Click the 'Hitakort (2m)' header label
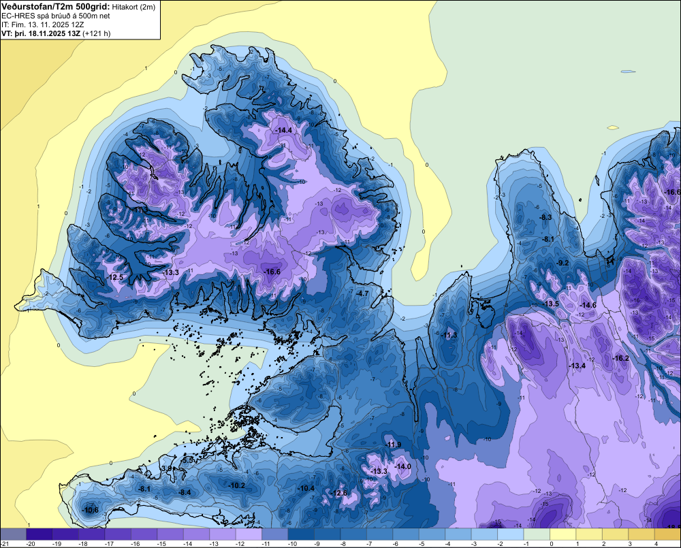 click(133, 7)
